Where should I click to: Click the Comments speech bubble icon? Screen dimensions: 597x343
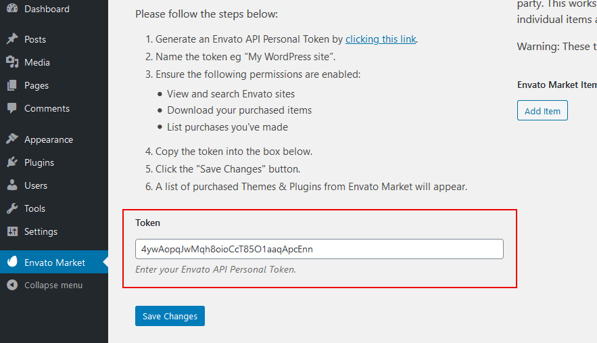tap(12, 108)
